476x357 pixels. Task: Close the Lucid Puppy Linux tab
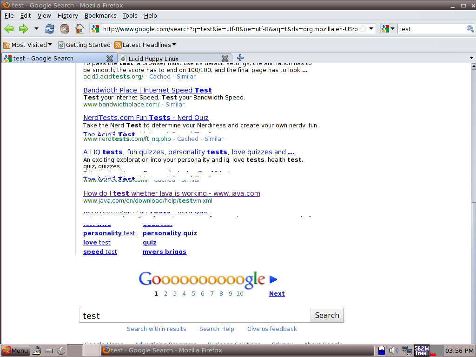click(225, 58)
